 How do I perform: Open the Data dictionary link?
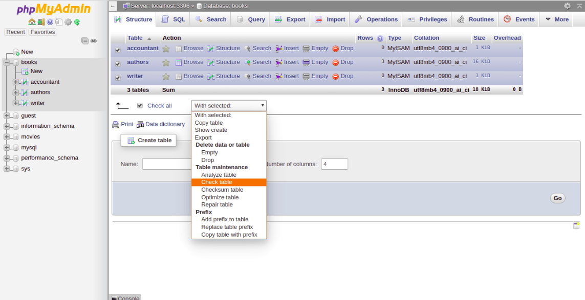point(161,124)
